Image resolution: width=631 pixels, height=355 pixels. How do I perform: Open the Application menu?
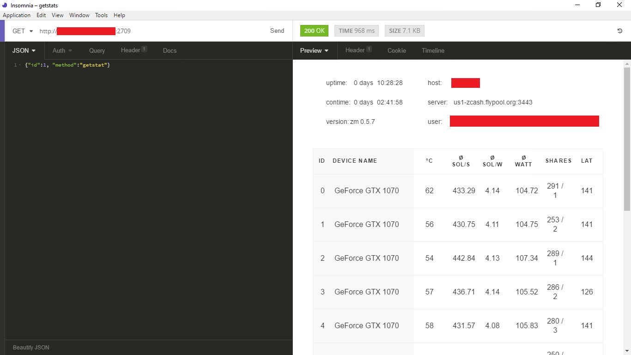[x=17, y=15]
